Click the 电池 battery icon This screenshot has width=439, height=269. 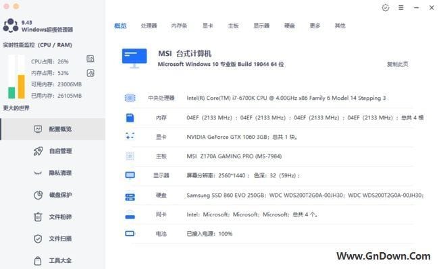coord(130,233)
